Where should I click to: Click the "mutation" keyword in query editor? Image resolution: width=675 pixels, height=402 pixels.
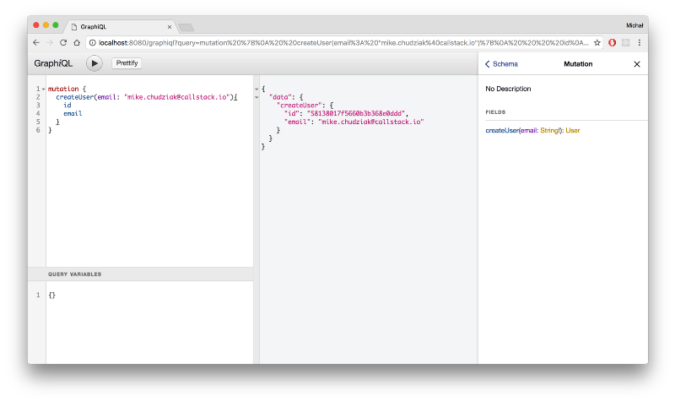[x=63, y=89]
